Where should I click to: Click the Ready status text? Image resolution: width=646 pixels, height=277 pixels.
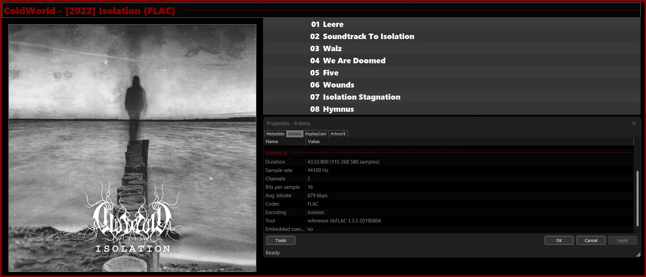(273, 253)
